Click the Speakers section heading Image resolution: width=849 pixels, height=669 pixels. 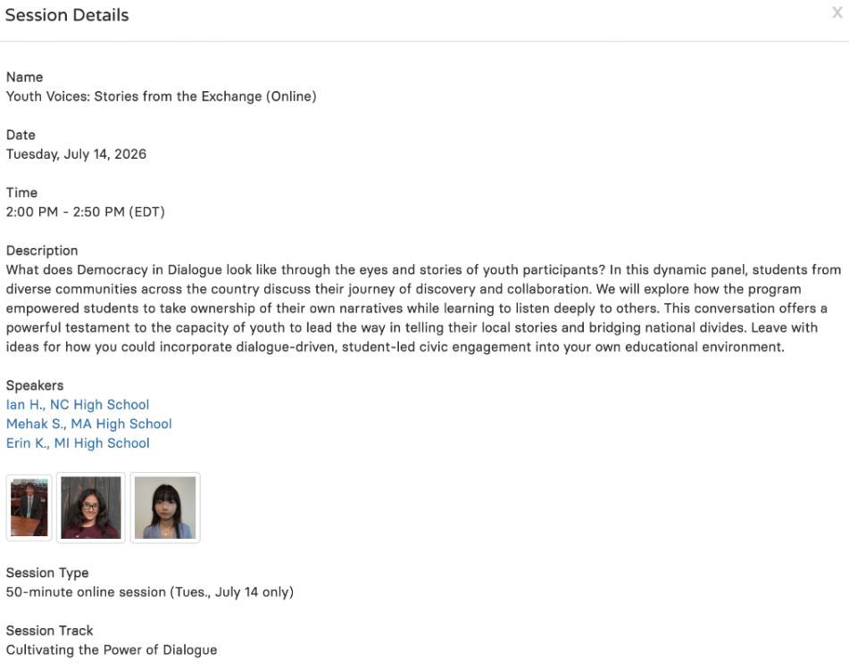coord(35,385)
